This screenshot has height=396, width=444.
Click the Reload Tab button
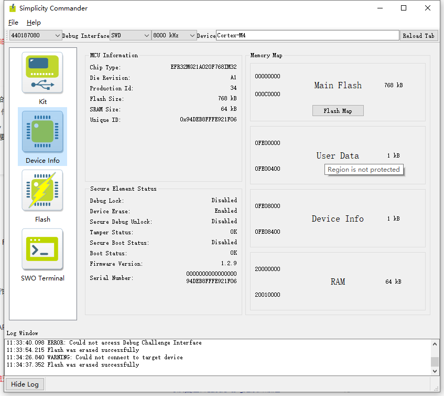tap(419, 35)
